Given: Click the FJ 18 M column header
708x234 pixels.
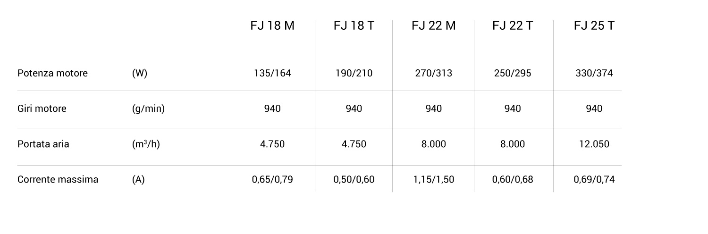Looking at the screenshot, I should click(272, 26).
